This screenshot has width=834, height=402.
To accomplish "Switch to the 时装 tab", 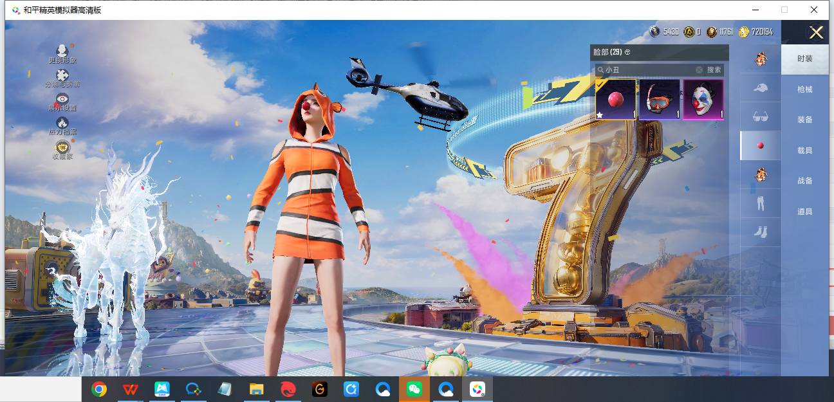I will (805, 59).
